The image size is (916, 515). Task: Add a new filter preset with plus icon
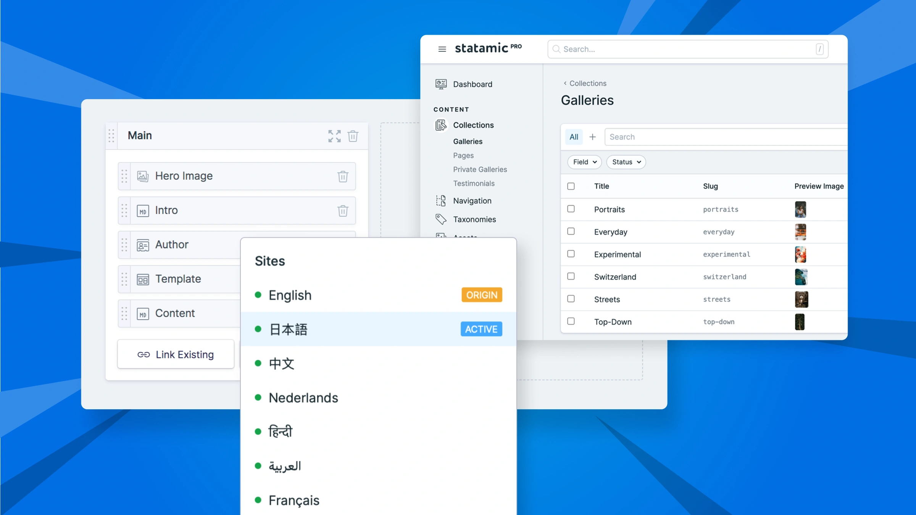click(592, 137)
